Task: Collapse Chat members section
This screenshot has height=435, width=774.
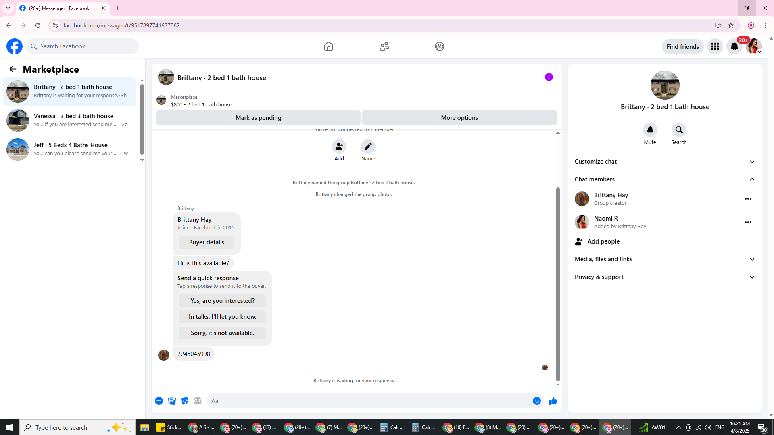Action: [x=665, y=179]
